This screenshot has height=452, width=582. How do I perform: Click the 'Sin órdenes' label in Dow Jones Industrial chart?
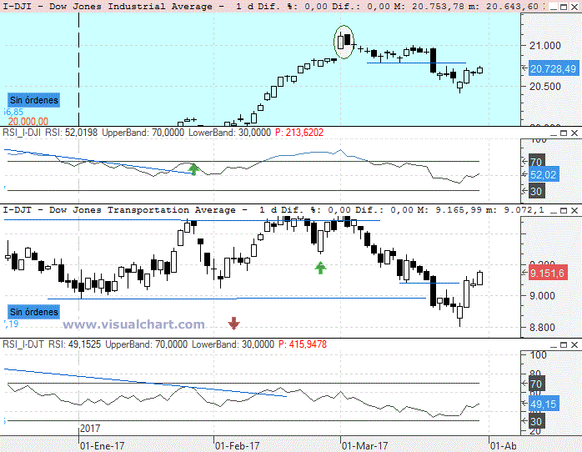click(34, 100)
